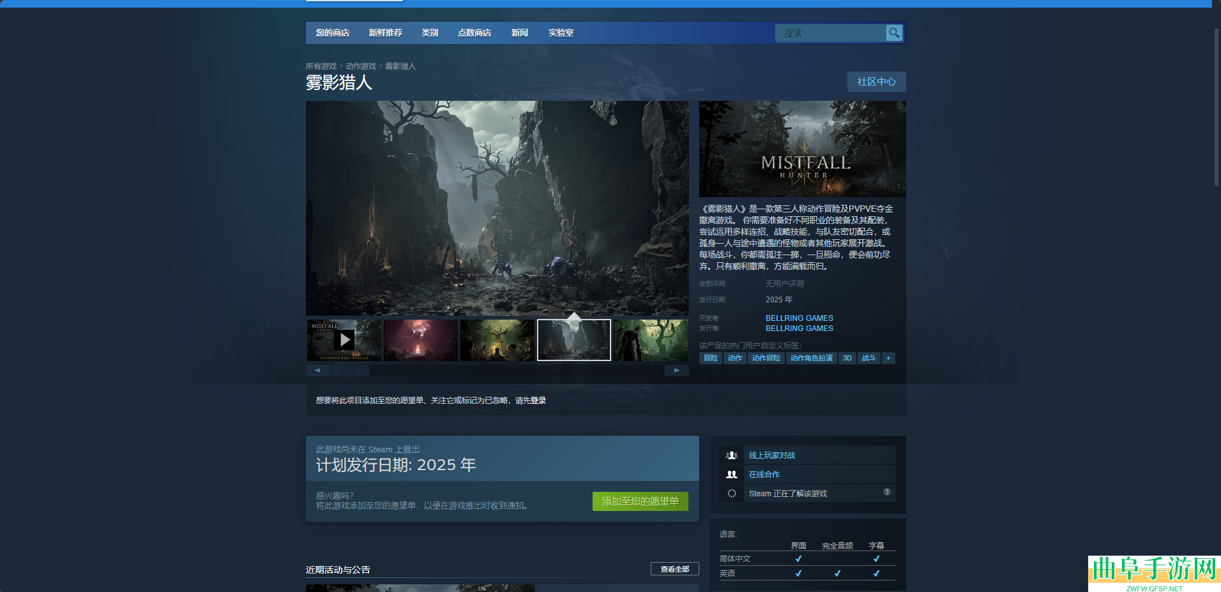The width and height of the screenshot is (1221, 592).
Task: Go to 所有游戏 breadcrumb
Action: click(321, 66)
